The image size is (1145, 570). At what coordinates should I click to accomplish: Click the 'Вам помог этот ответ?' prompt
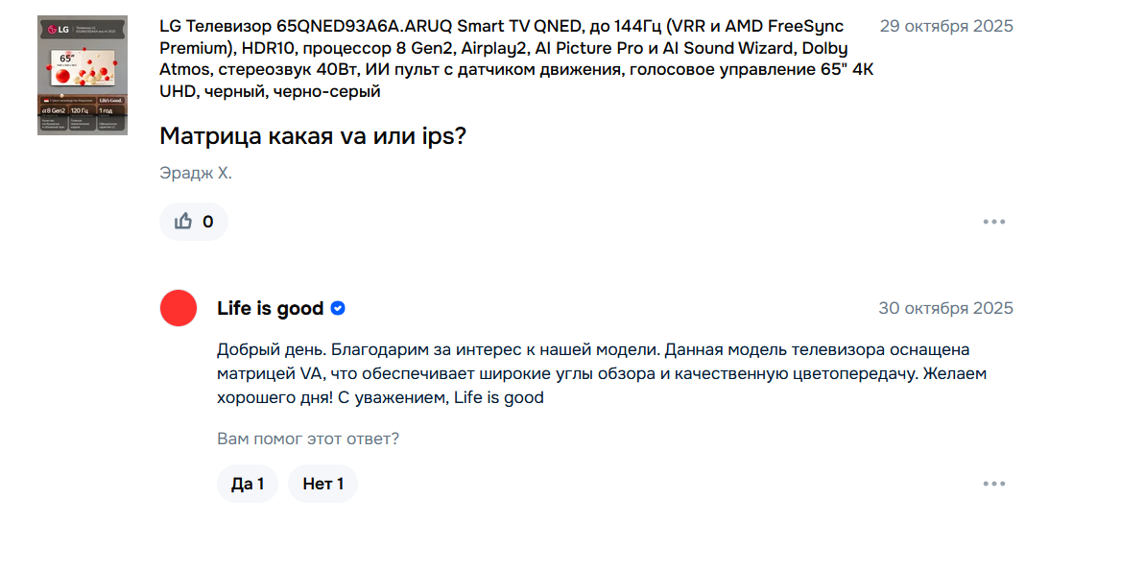tap(308, 439)
